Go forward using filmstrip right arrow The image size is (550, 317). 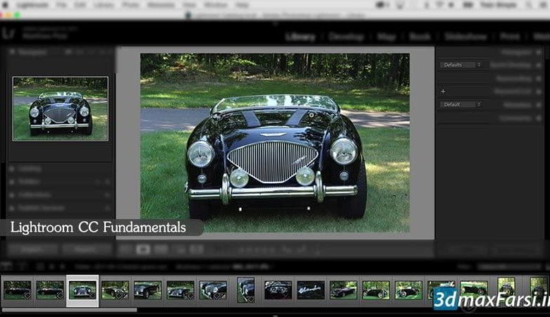point(63,266)
